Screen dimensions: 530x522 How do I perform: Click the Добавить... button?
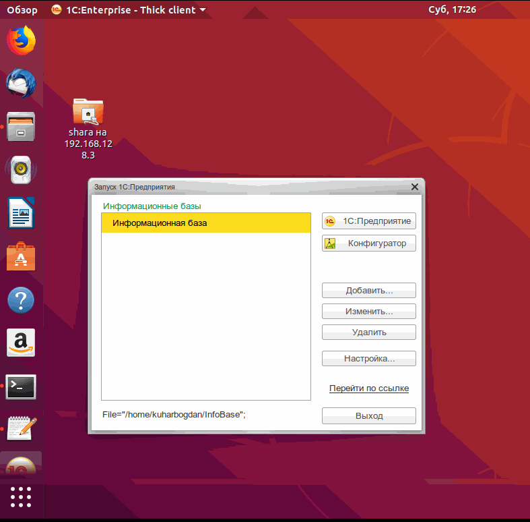368,291
